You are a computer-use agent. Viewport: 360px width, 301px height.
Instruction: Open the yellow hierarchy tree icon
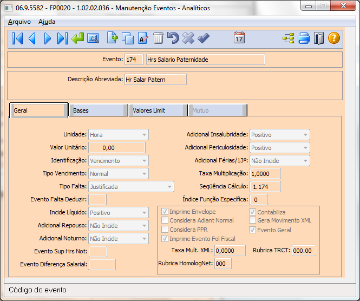pos(289,38)
